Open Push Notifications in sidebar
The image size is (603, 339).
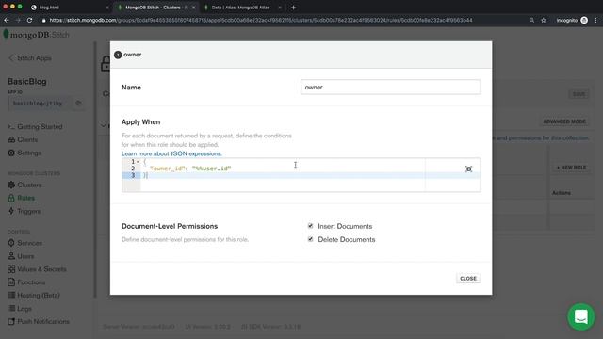coord(43,321)
